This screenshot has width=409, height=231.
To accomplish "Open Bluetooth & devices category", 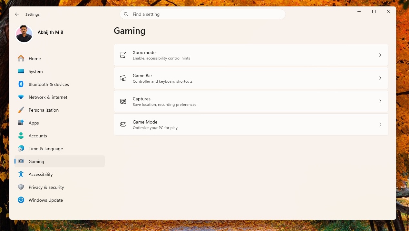I will [60, 84].
